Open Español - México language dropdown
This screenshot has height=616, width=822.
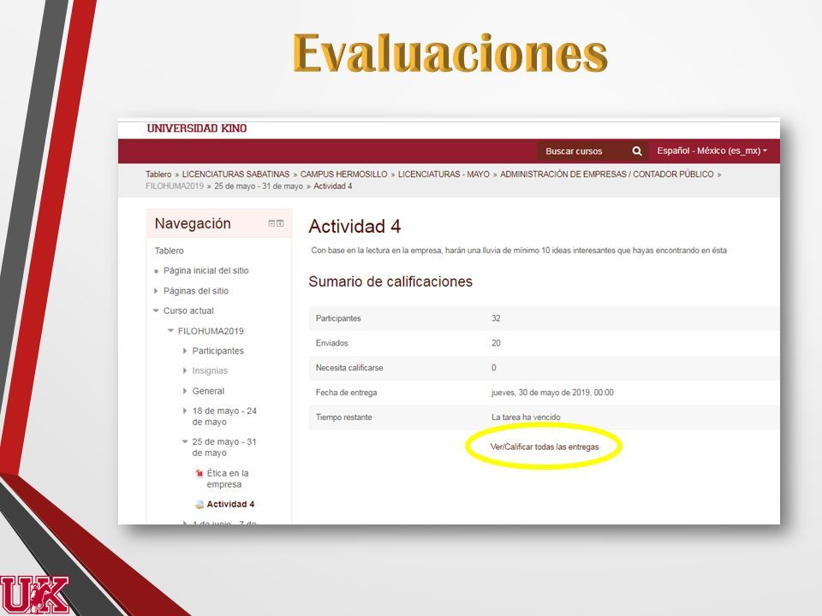point(712,151)
